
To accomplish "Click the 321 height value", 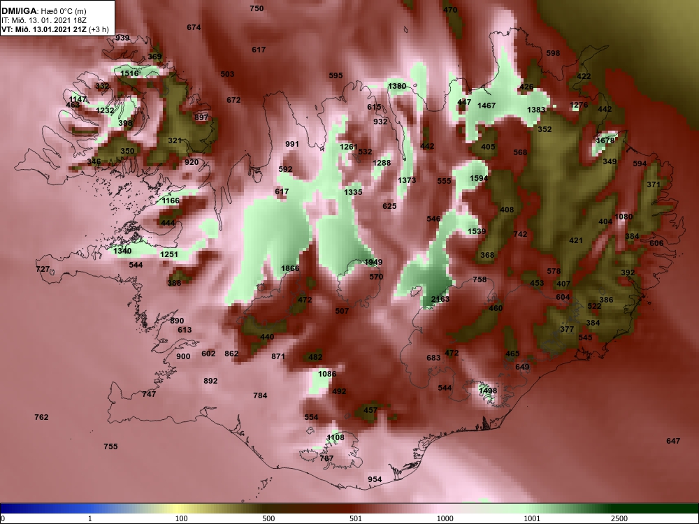I will (x=175, y=140).
